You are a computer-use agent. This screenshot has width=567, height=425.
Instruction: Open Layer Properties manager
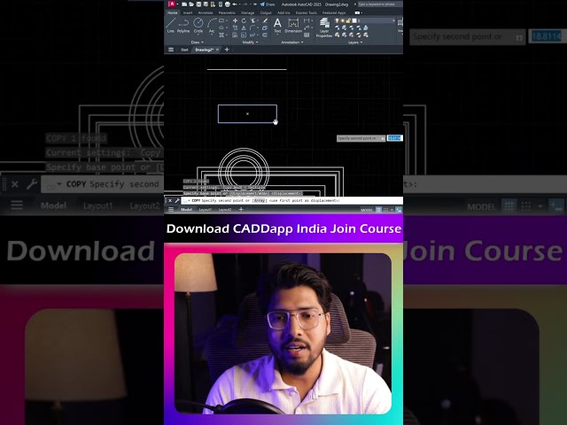pos(324,27)
